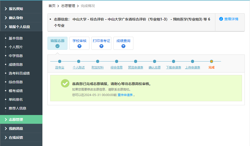This screenshot has height=146, width=250.
Task: Click the step dot above 个人陈述
Action: point(79,61)
